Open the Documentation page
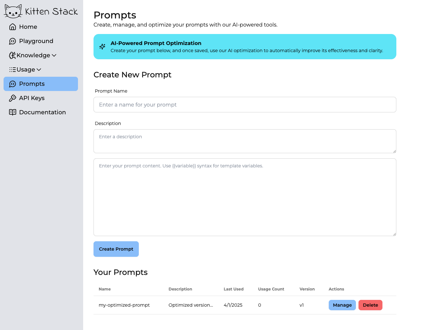 42,112
